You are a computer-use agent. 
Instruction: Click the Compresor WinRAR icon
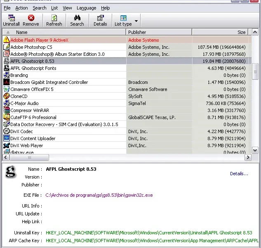click(7, 110)
